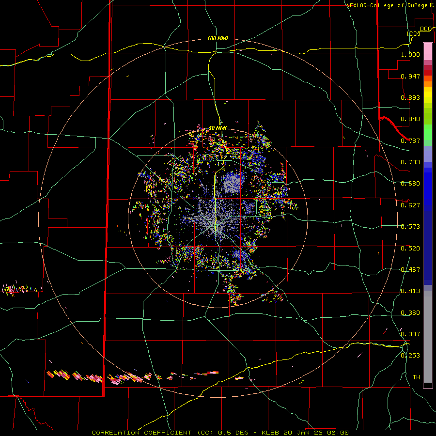Click the TH threshold label on the scale
436x436 pixels.
416,377
